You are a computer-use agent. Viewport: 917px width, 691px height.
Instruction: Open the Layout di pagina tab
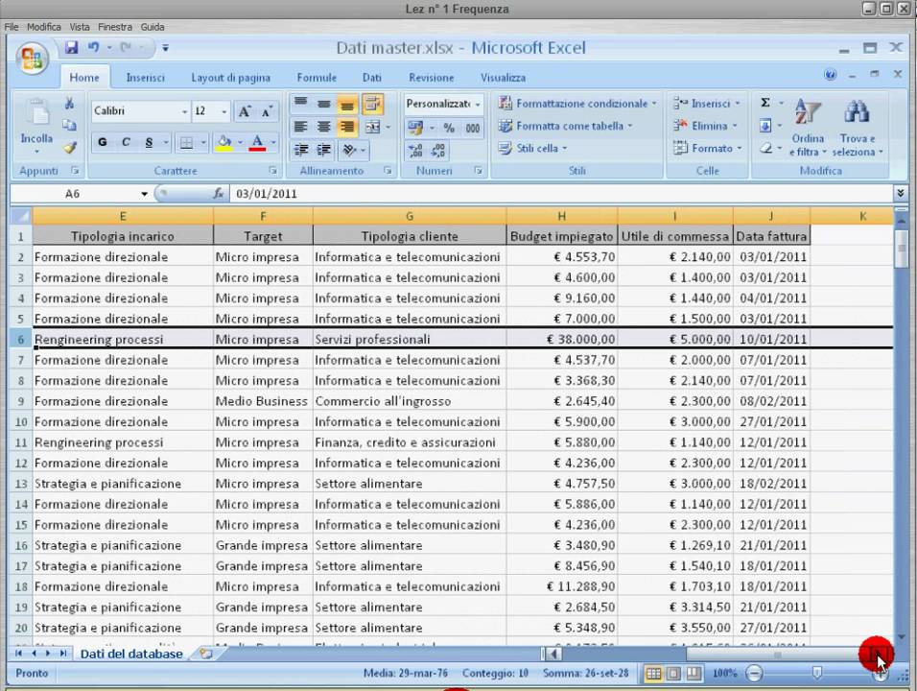tap(230, 78)
